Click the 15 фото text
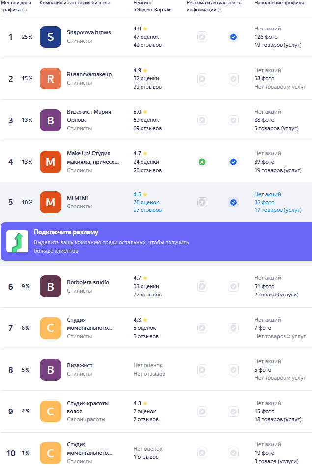This screenshot has height=472, width=312. [x=264, y=411]
